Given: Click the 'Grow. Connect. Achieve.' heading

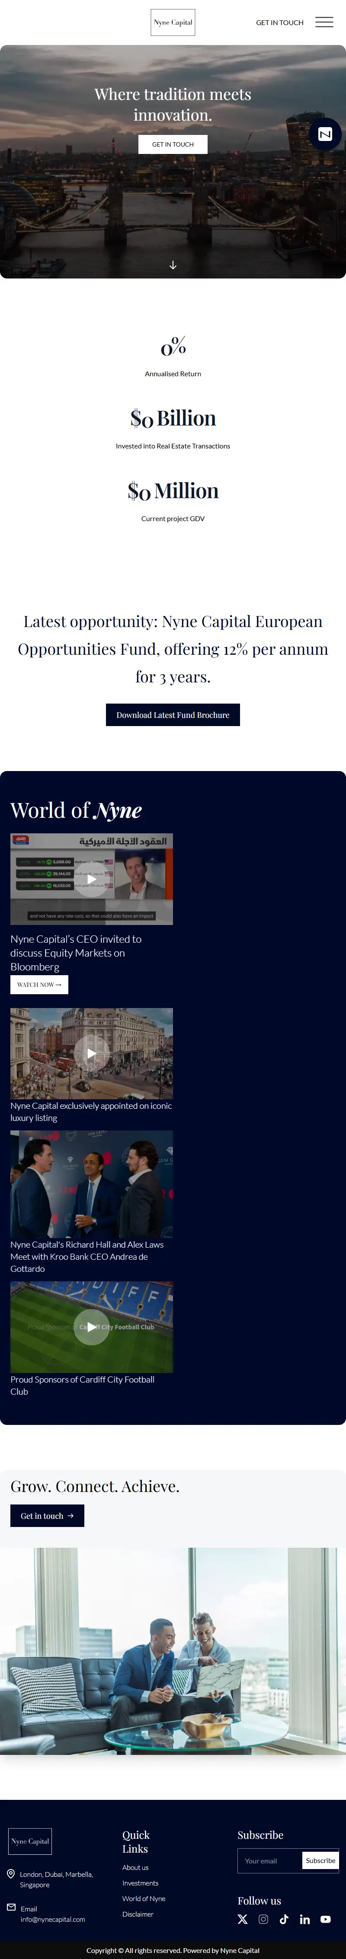Looking at the screenshot, I should 95,1487.
